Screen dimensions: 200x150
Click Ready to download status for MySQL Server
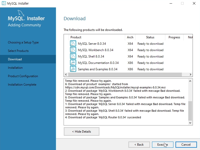[x=150, y=44]
